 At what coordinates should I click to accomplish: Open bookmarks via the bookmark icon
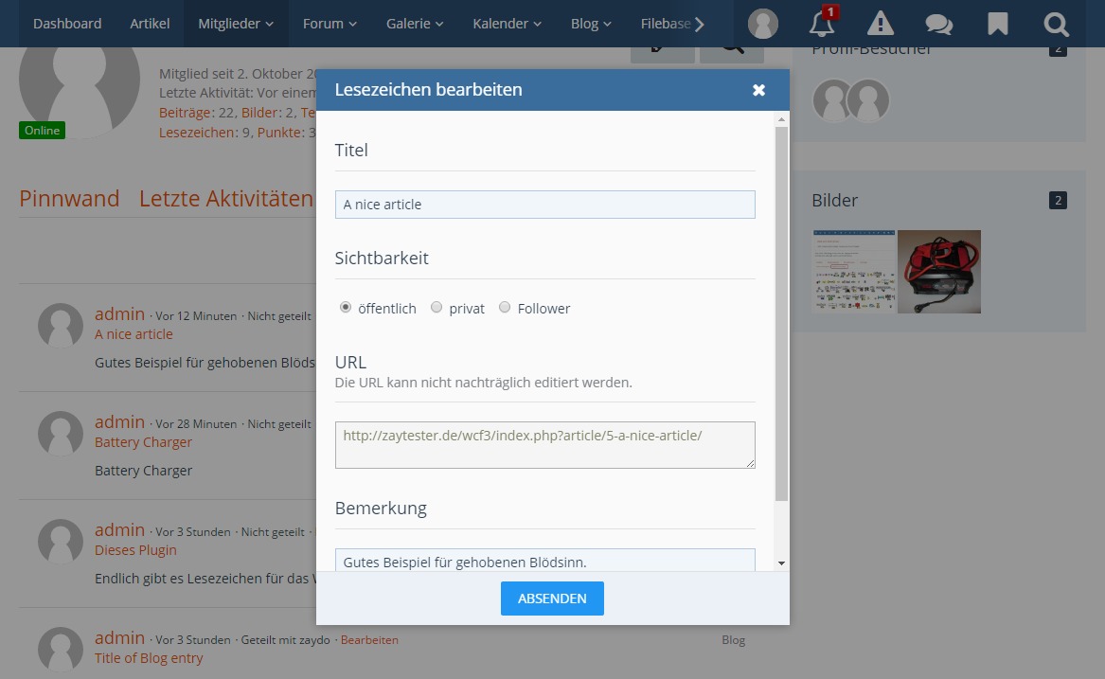pyautogui.click(x=997, y=24)
